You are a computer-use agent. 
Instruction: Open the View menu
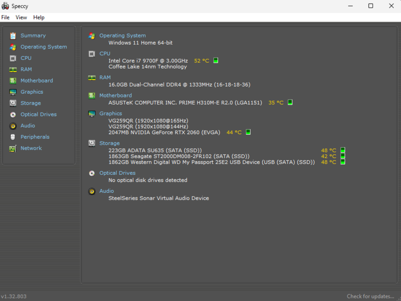(x=21, y=18)
